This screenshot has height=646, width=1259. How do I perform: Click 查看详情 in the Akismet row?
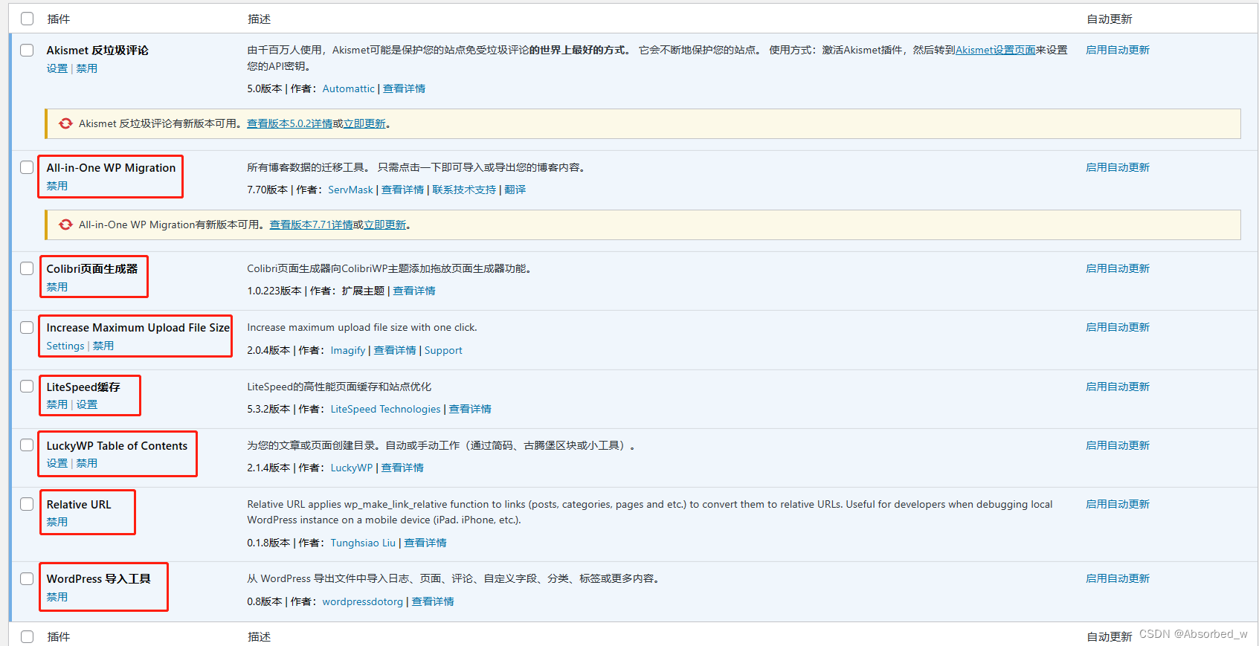[405, 88]
